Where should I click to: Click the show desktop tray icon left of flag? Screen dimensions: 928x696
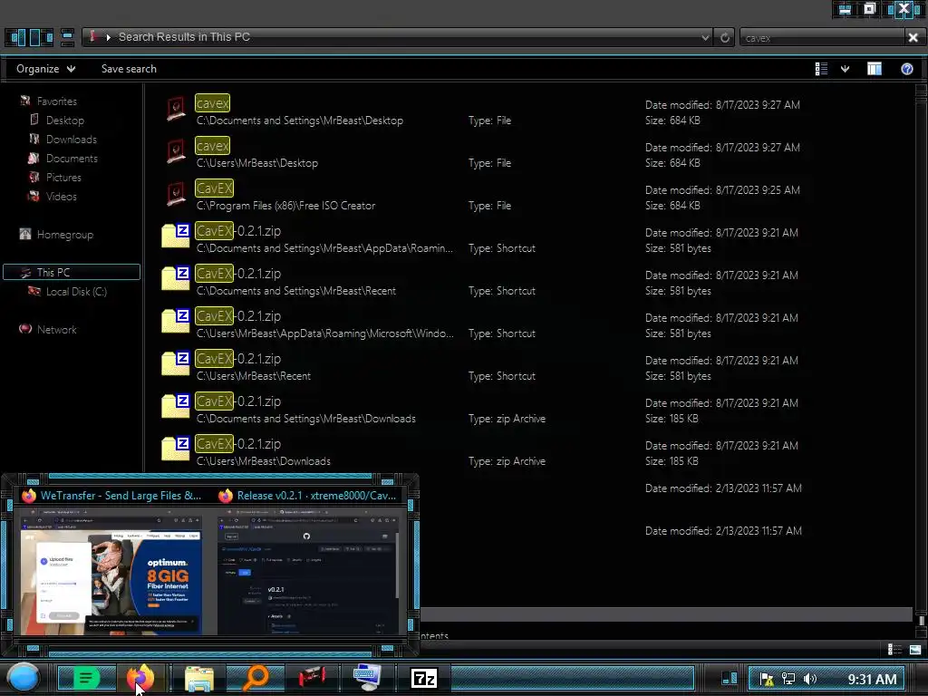pyautogui.click(x=730, y=679)
